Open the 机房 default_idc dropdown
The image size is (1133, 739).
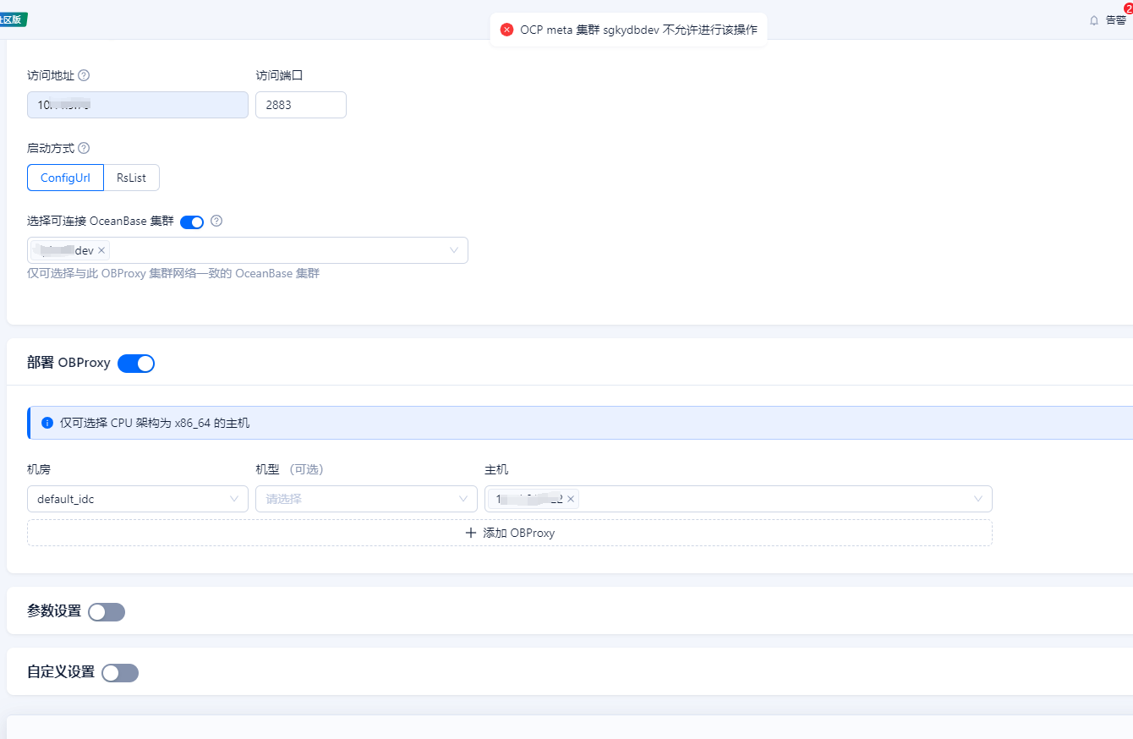(x=138, y=499)
